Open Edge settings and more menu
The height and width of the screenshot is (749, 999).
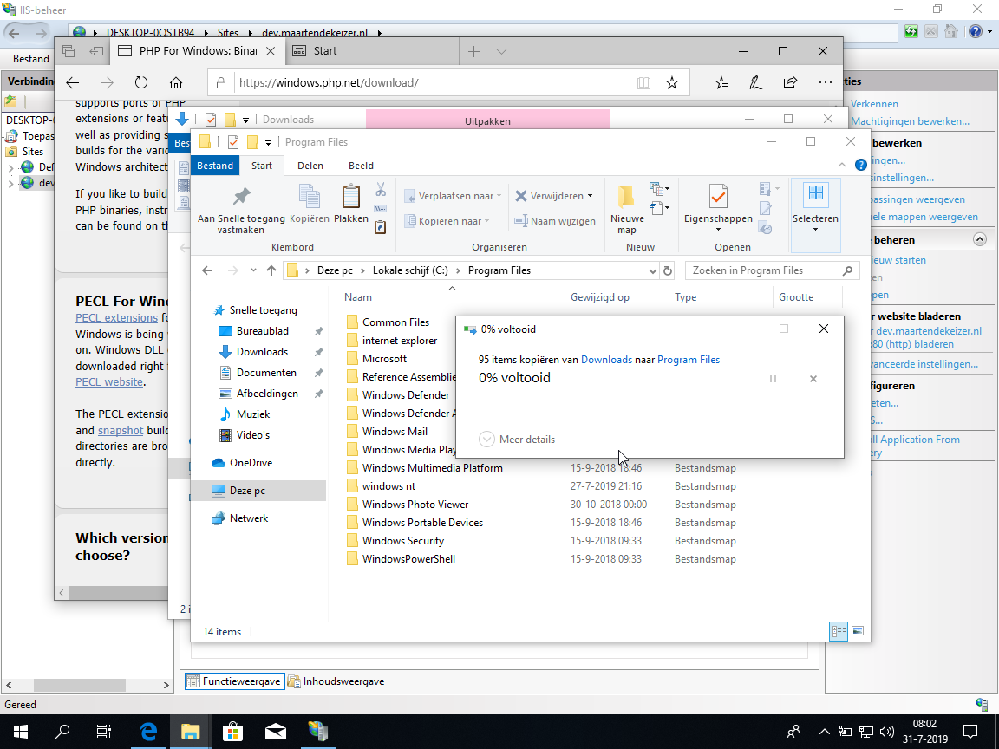[x=825, y=82]
